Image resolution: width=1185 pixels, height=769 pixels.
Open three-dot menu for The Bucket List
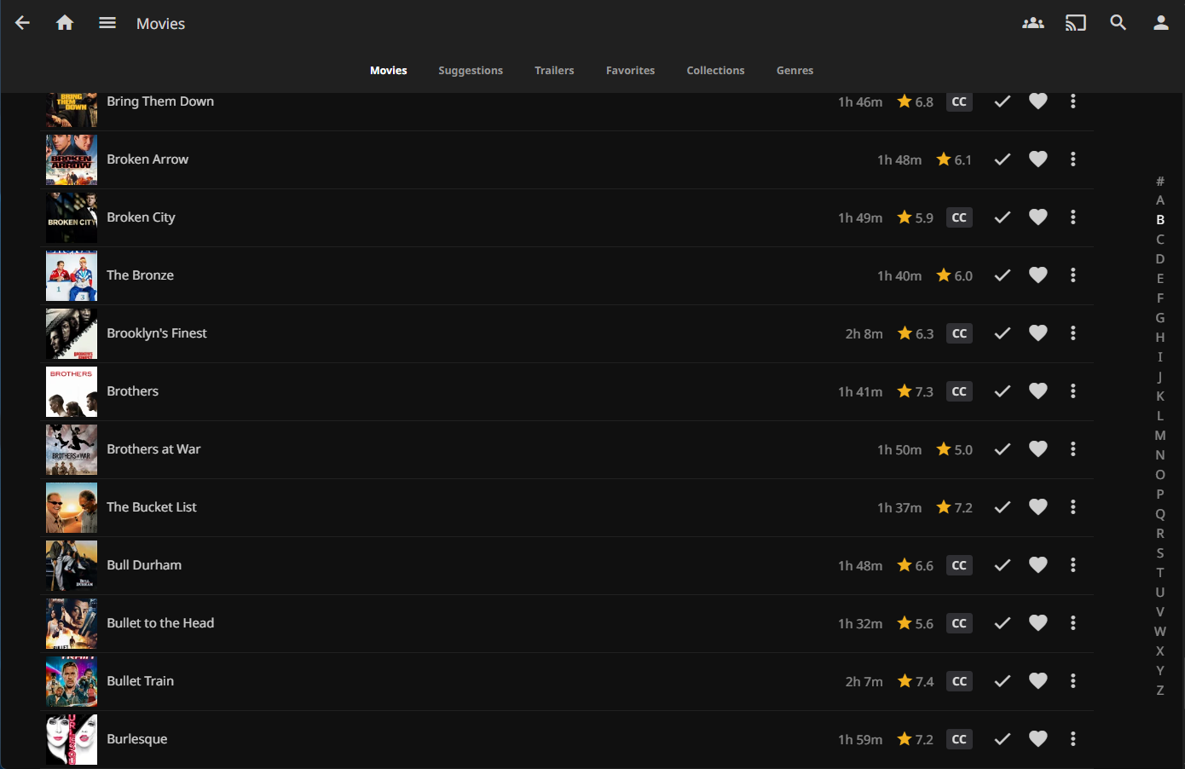click(x=1072, y=507)
